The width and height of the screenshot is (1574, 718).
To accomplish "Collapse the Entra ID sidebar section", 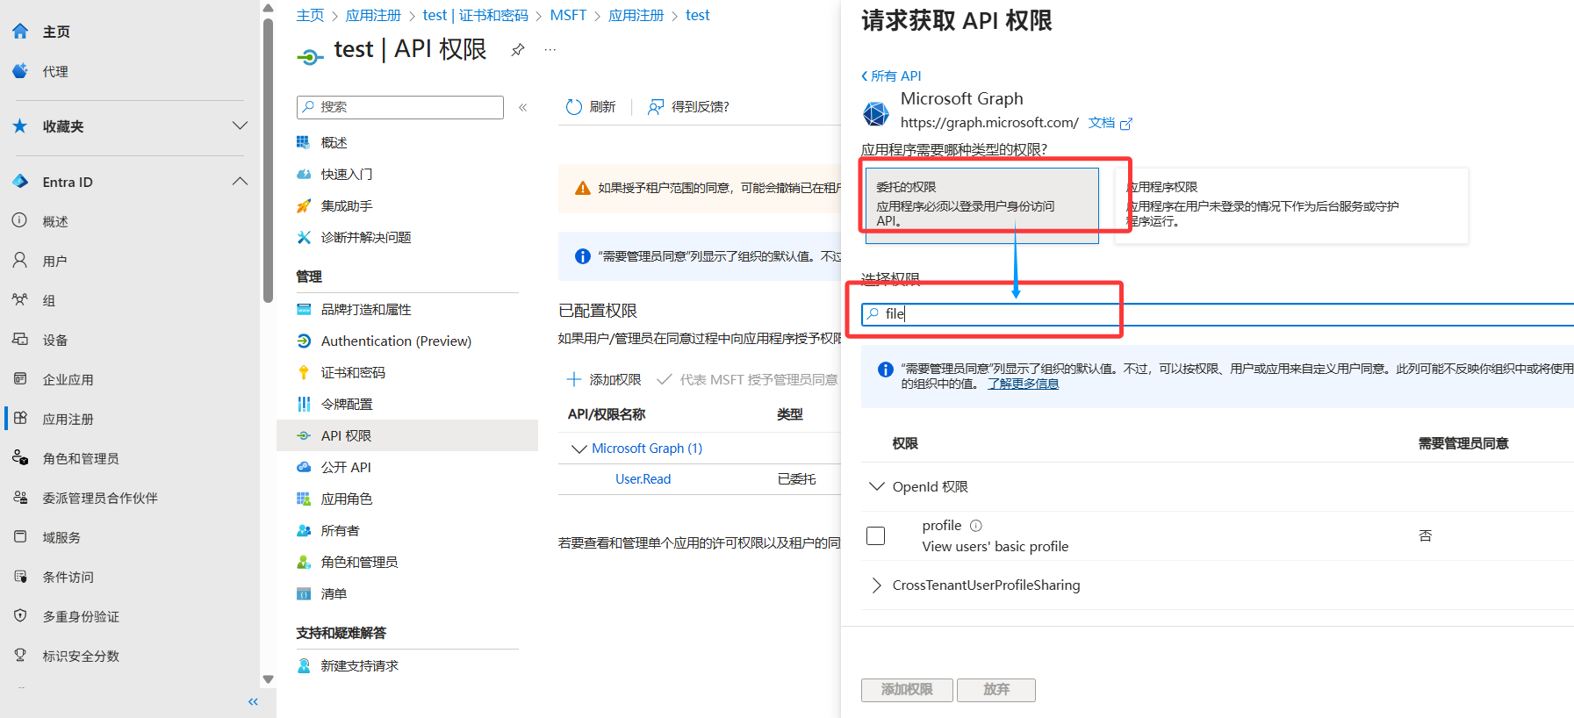I will tap(240, 182).
